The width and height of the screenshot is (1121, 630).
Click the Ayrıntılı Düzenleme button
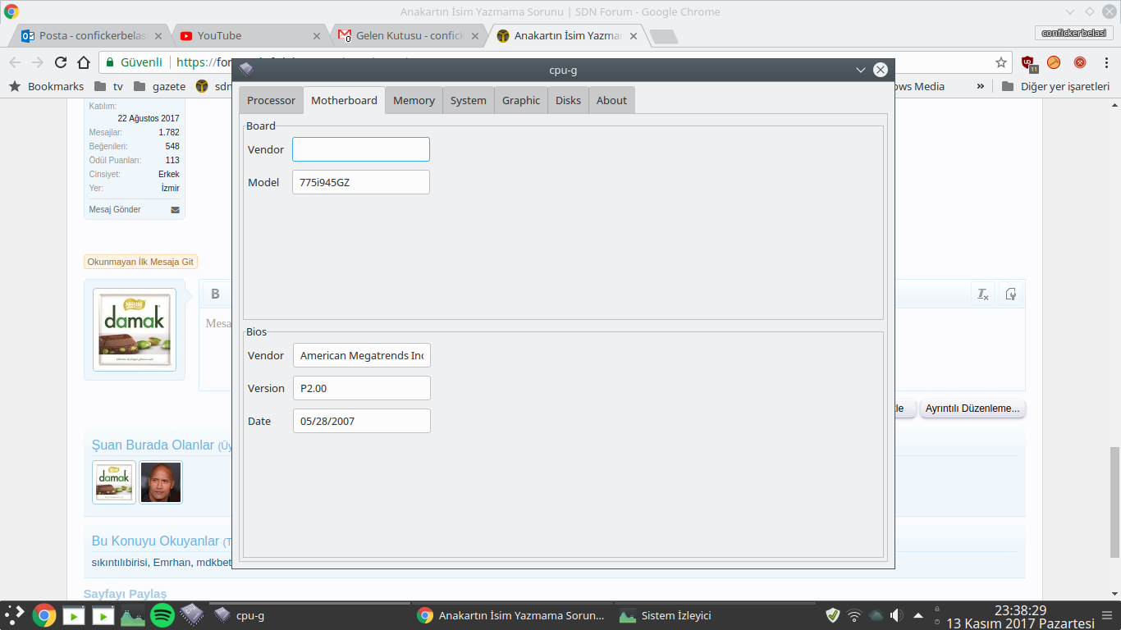[972, 408]
